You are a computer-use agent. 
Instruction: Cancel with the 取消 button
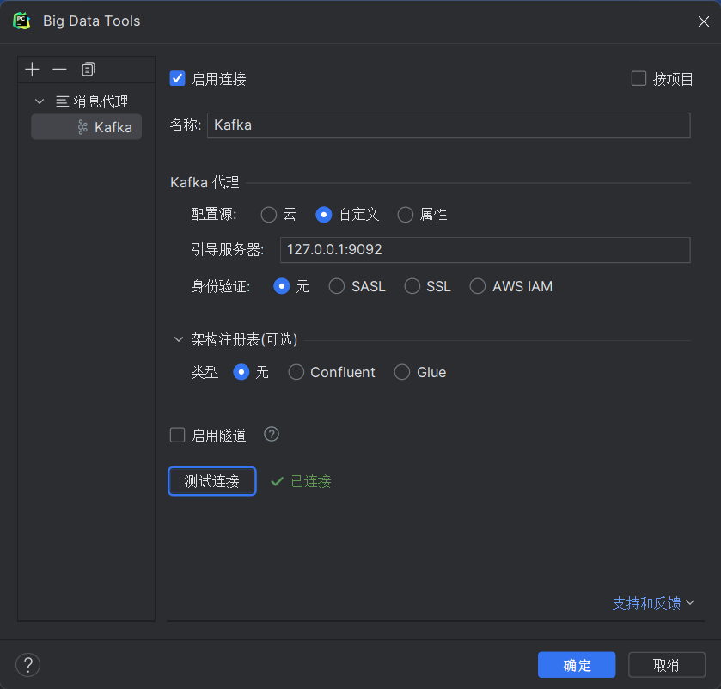(666, 665)
